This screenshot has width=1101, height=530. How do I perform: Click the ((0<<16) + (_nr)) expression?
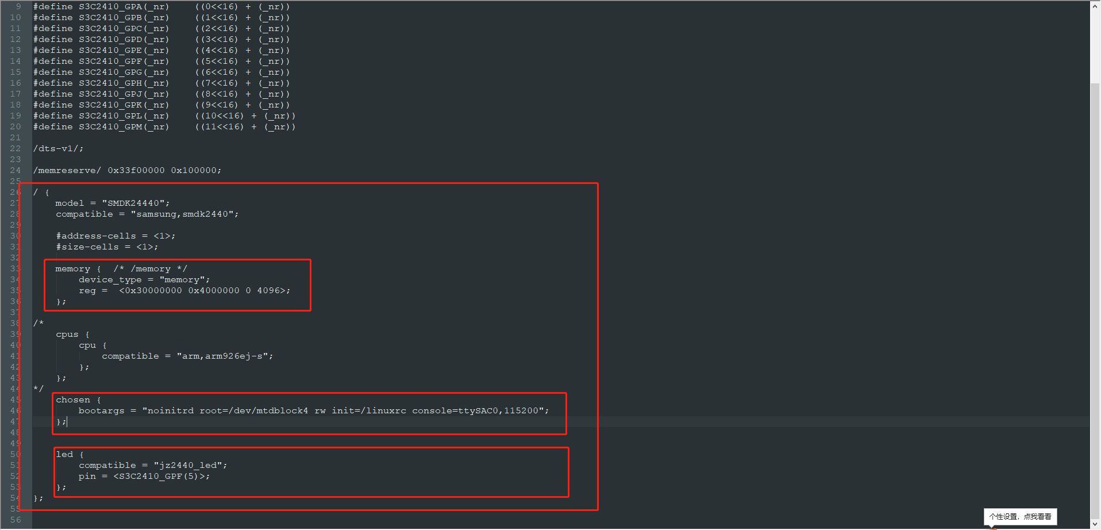pyautogui.click(x=242, y=7)
